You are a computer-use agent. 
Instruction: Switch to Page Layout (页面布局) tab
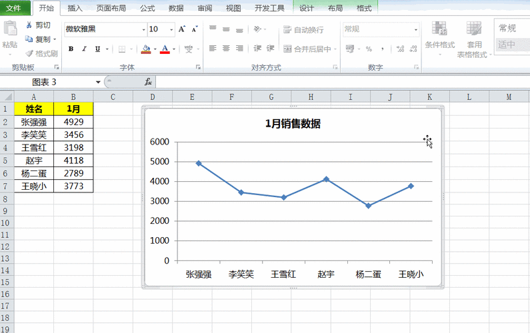point(111,8)
